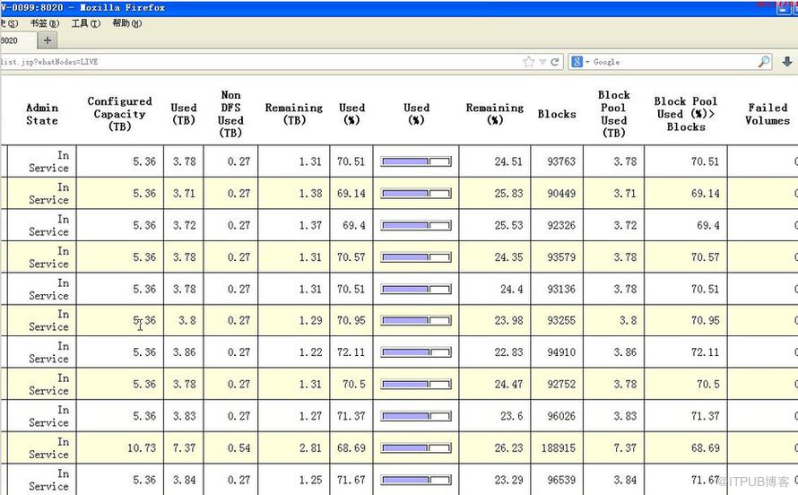Click the 23.29 remaining percent cell
Viewport: 798px width, 495px height.
495,480
